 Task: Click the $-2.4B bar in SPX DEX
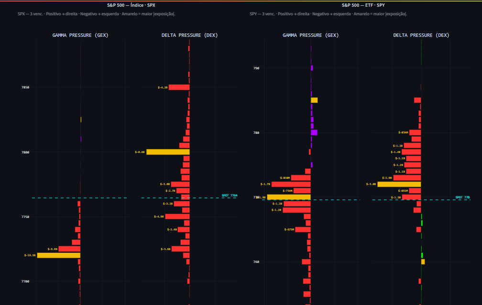click(x=184, y=229)
